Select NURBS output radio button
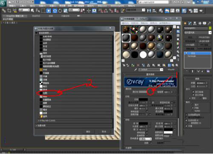213x154 pixels. pos(193,111)
